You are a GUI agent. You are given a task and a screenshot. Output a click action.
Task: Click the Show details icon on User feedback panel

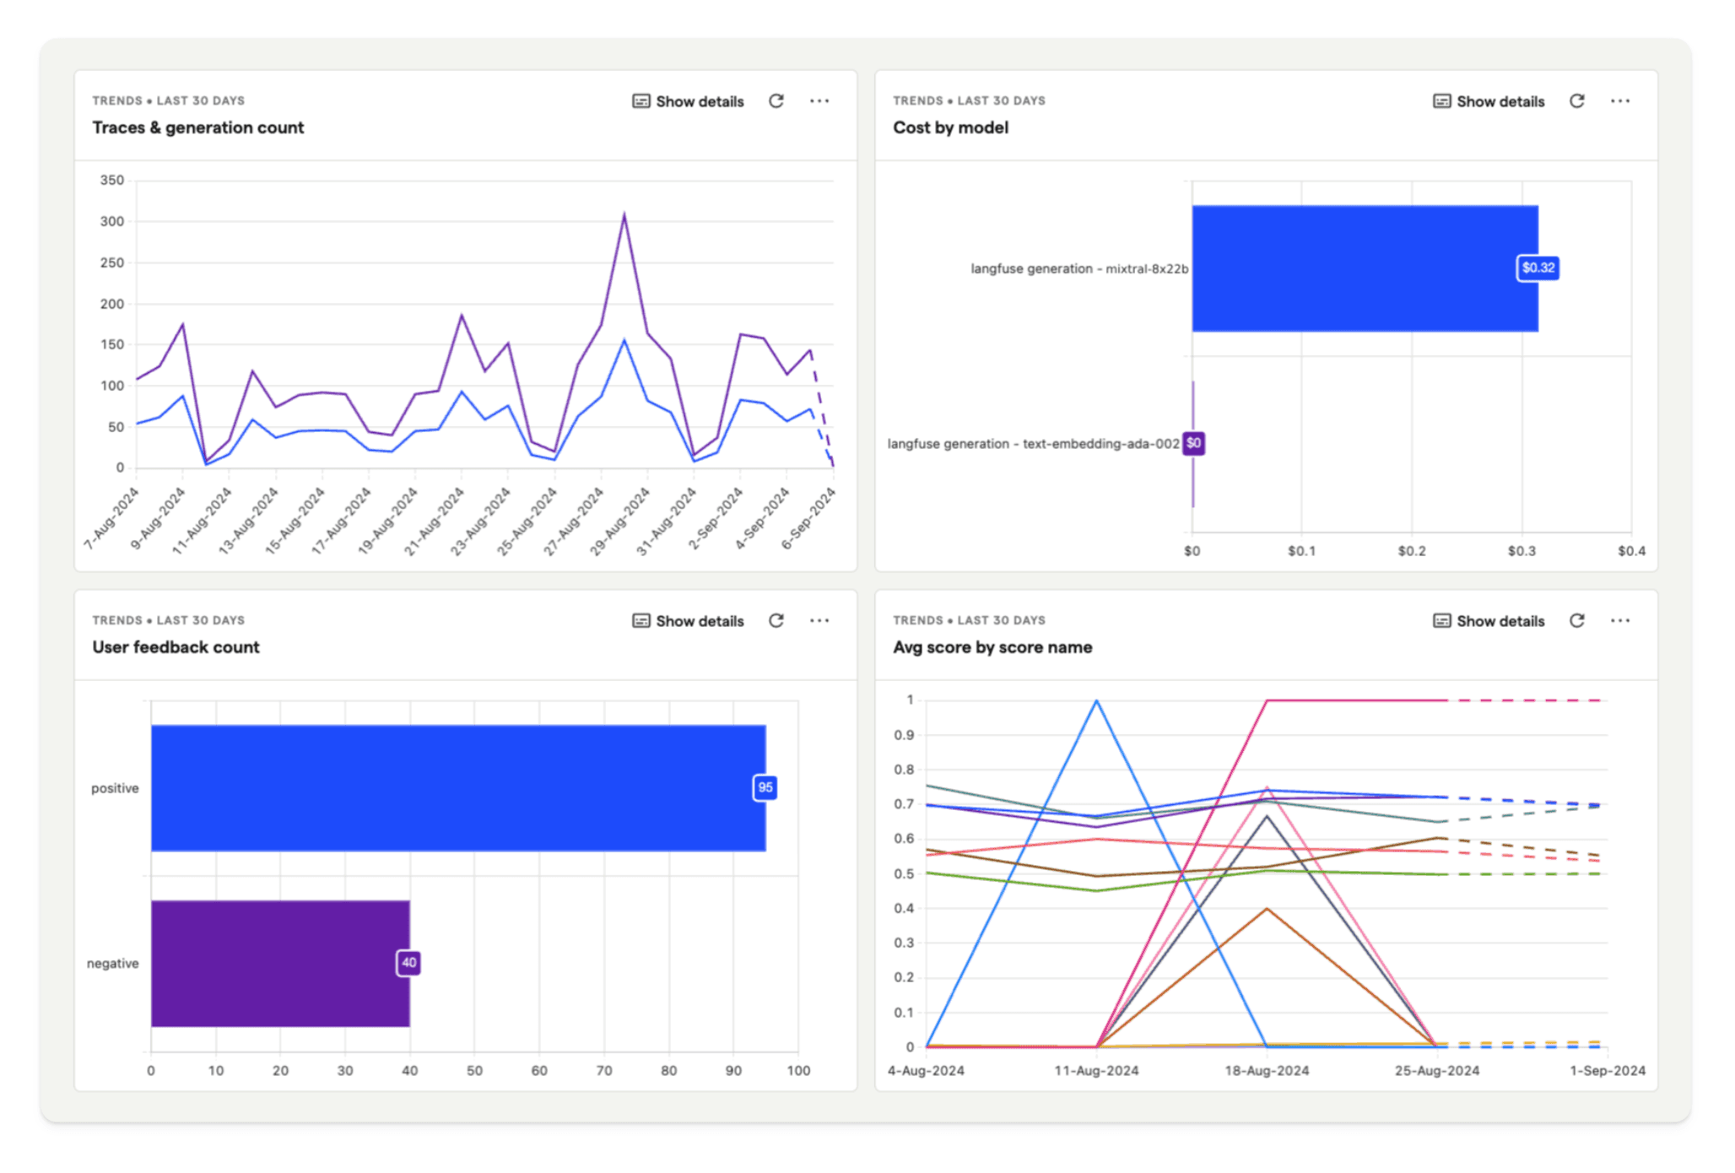pos(640,620)
